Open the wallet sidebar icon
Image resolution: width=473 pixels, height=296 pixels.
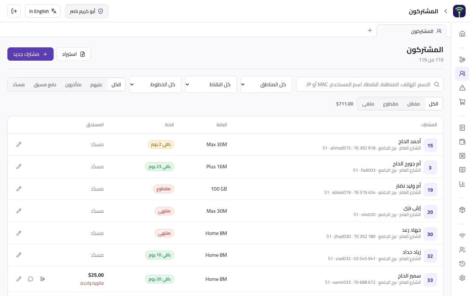coord(462,142)
